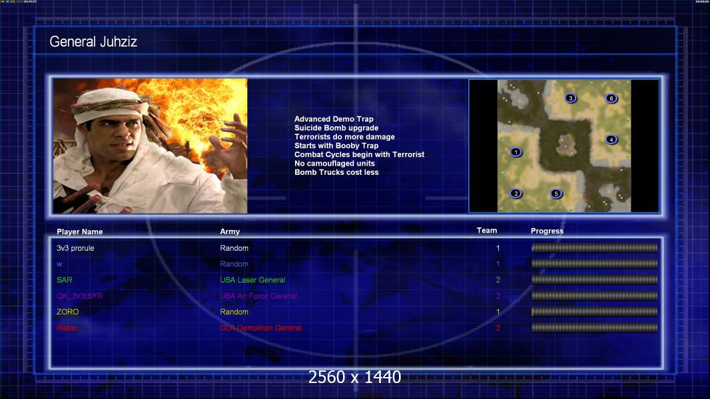Click GLA Demolition General army text

261,328
